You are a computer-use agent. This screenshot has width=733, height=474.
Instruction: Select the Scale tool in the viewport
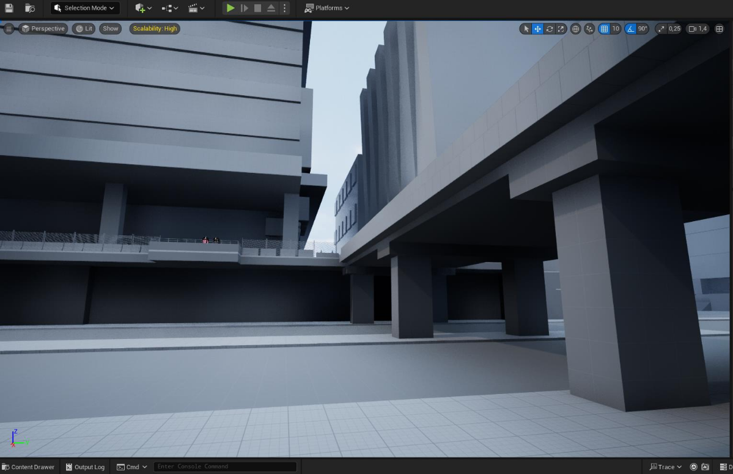561,28
